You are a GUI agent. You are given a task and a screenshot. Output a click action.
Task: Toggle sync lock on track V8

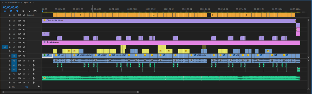click(19, 25)
